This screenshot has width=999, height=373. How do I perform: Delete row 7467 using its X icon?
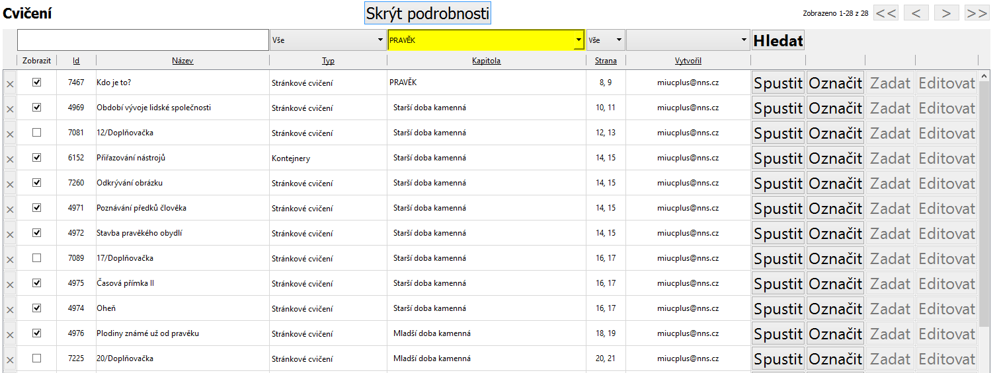(10, 84)
